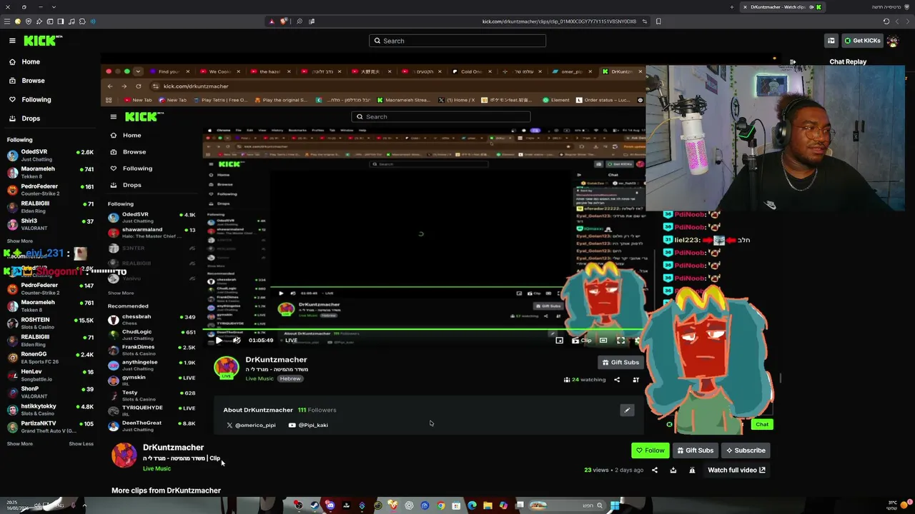The image size is (915, 514).
Task: Open RonenGG EA Sports FC channel
Action: (50, 358)
